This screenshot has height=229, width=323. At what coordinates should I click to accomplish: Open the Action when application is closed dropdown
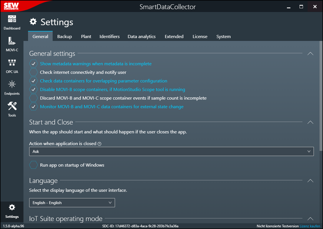[171, 151]
